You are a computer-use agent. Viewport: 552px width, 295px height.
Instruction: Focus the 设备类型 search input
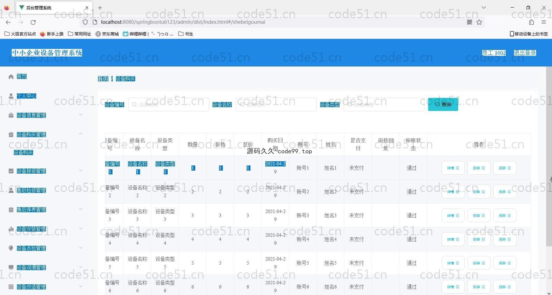tap(384, 104)
